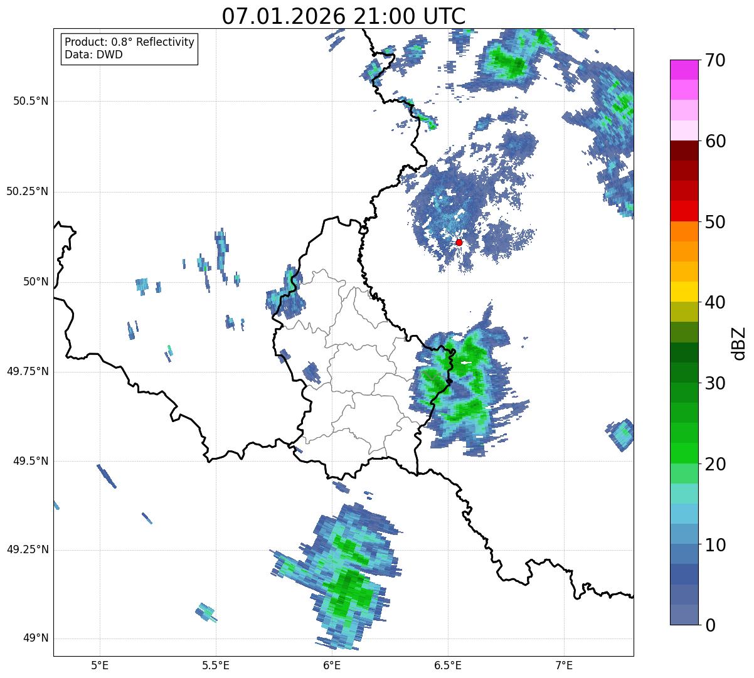Viewport: 754px width, 678px height.
Task: Click the 5.5°E longitude label
Action: pyautogui.click(x=216, y=665)
